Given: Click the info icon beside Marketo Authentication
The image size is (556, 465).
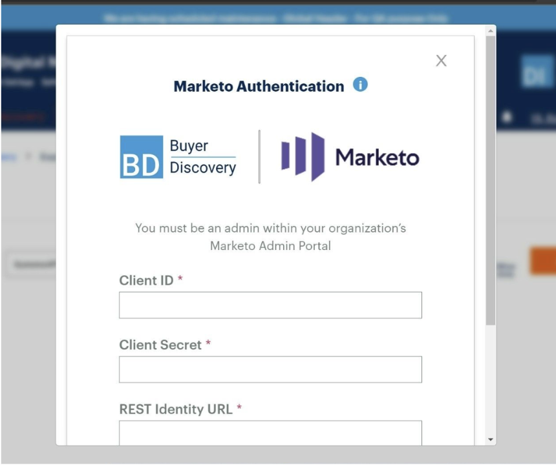Looking at the screenshot, I should coord(360,83).
